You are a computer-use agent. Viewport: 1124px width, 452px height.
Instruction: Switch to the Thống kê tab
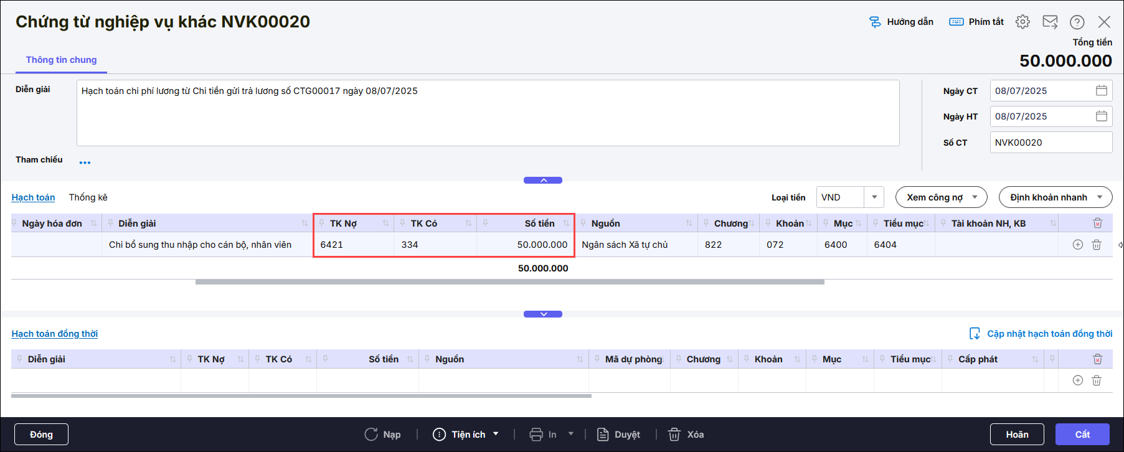click(x=88, y=197)
